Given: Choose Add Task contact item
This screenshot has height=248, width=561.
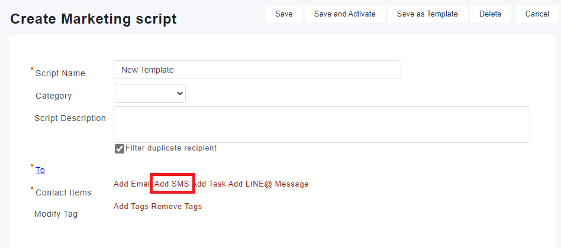Looking at the screenshot, I should tap(209, 184).
